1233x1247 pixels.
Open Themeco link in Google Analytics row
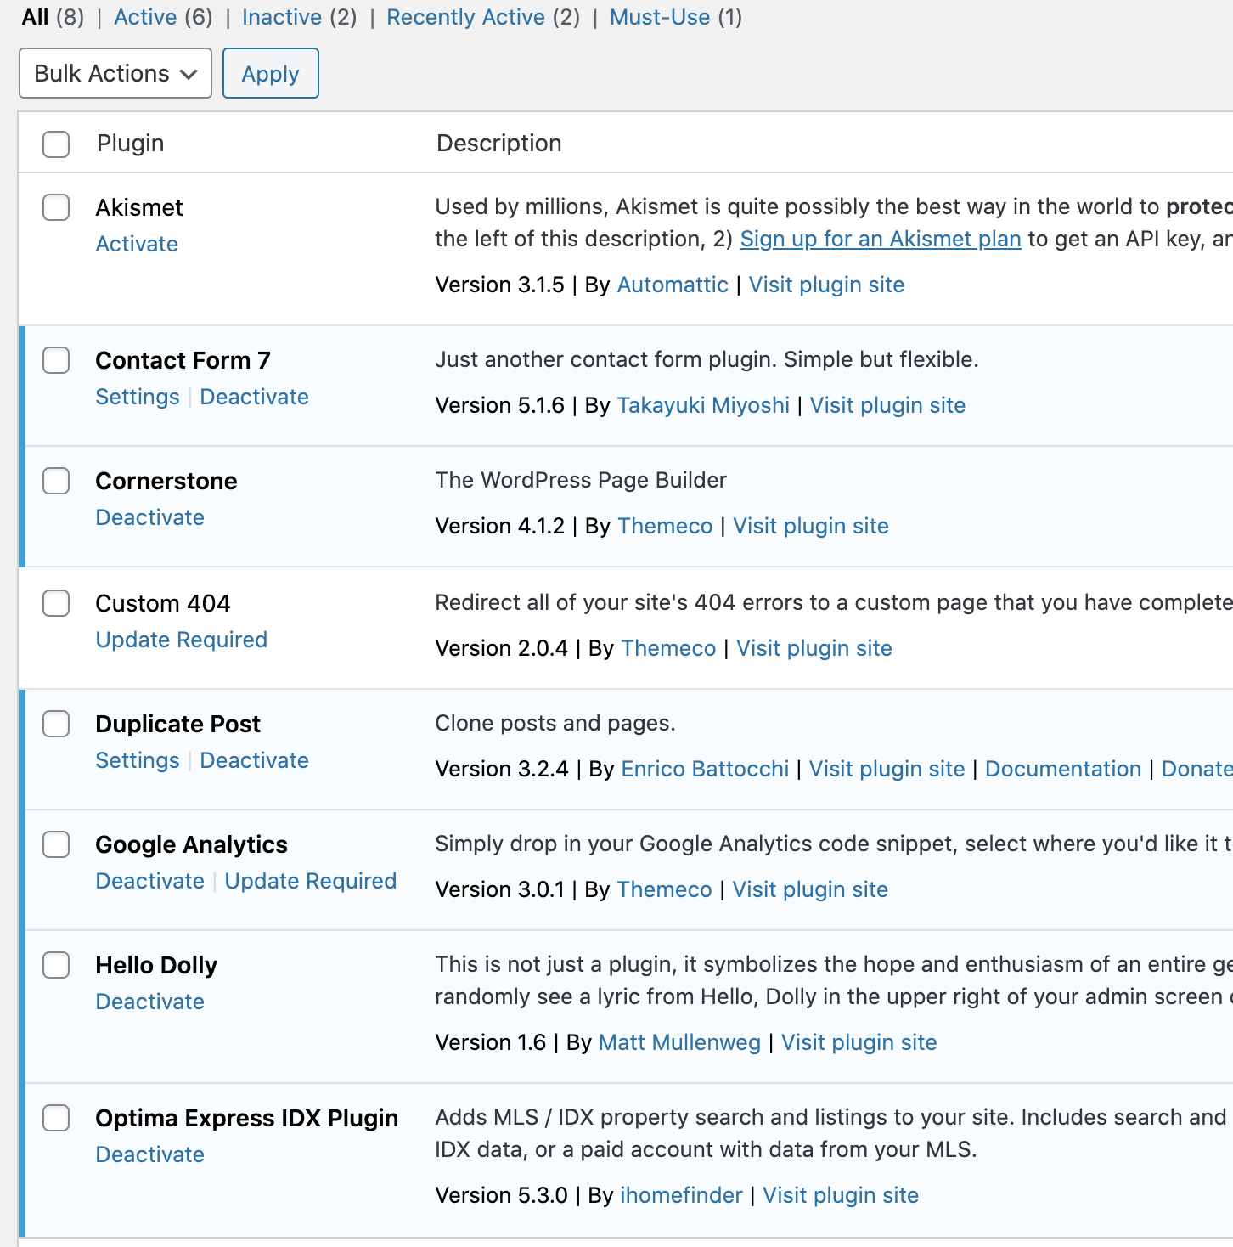click(665, 889)
